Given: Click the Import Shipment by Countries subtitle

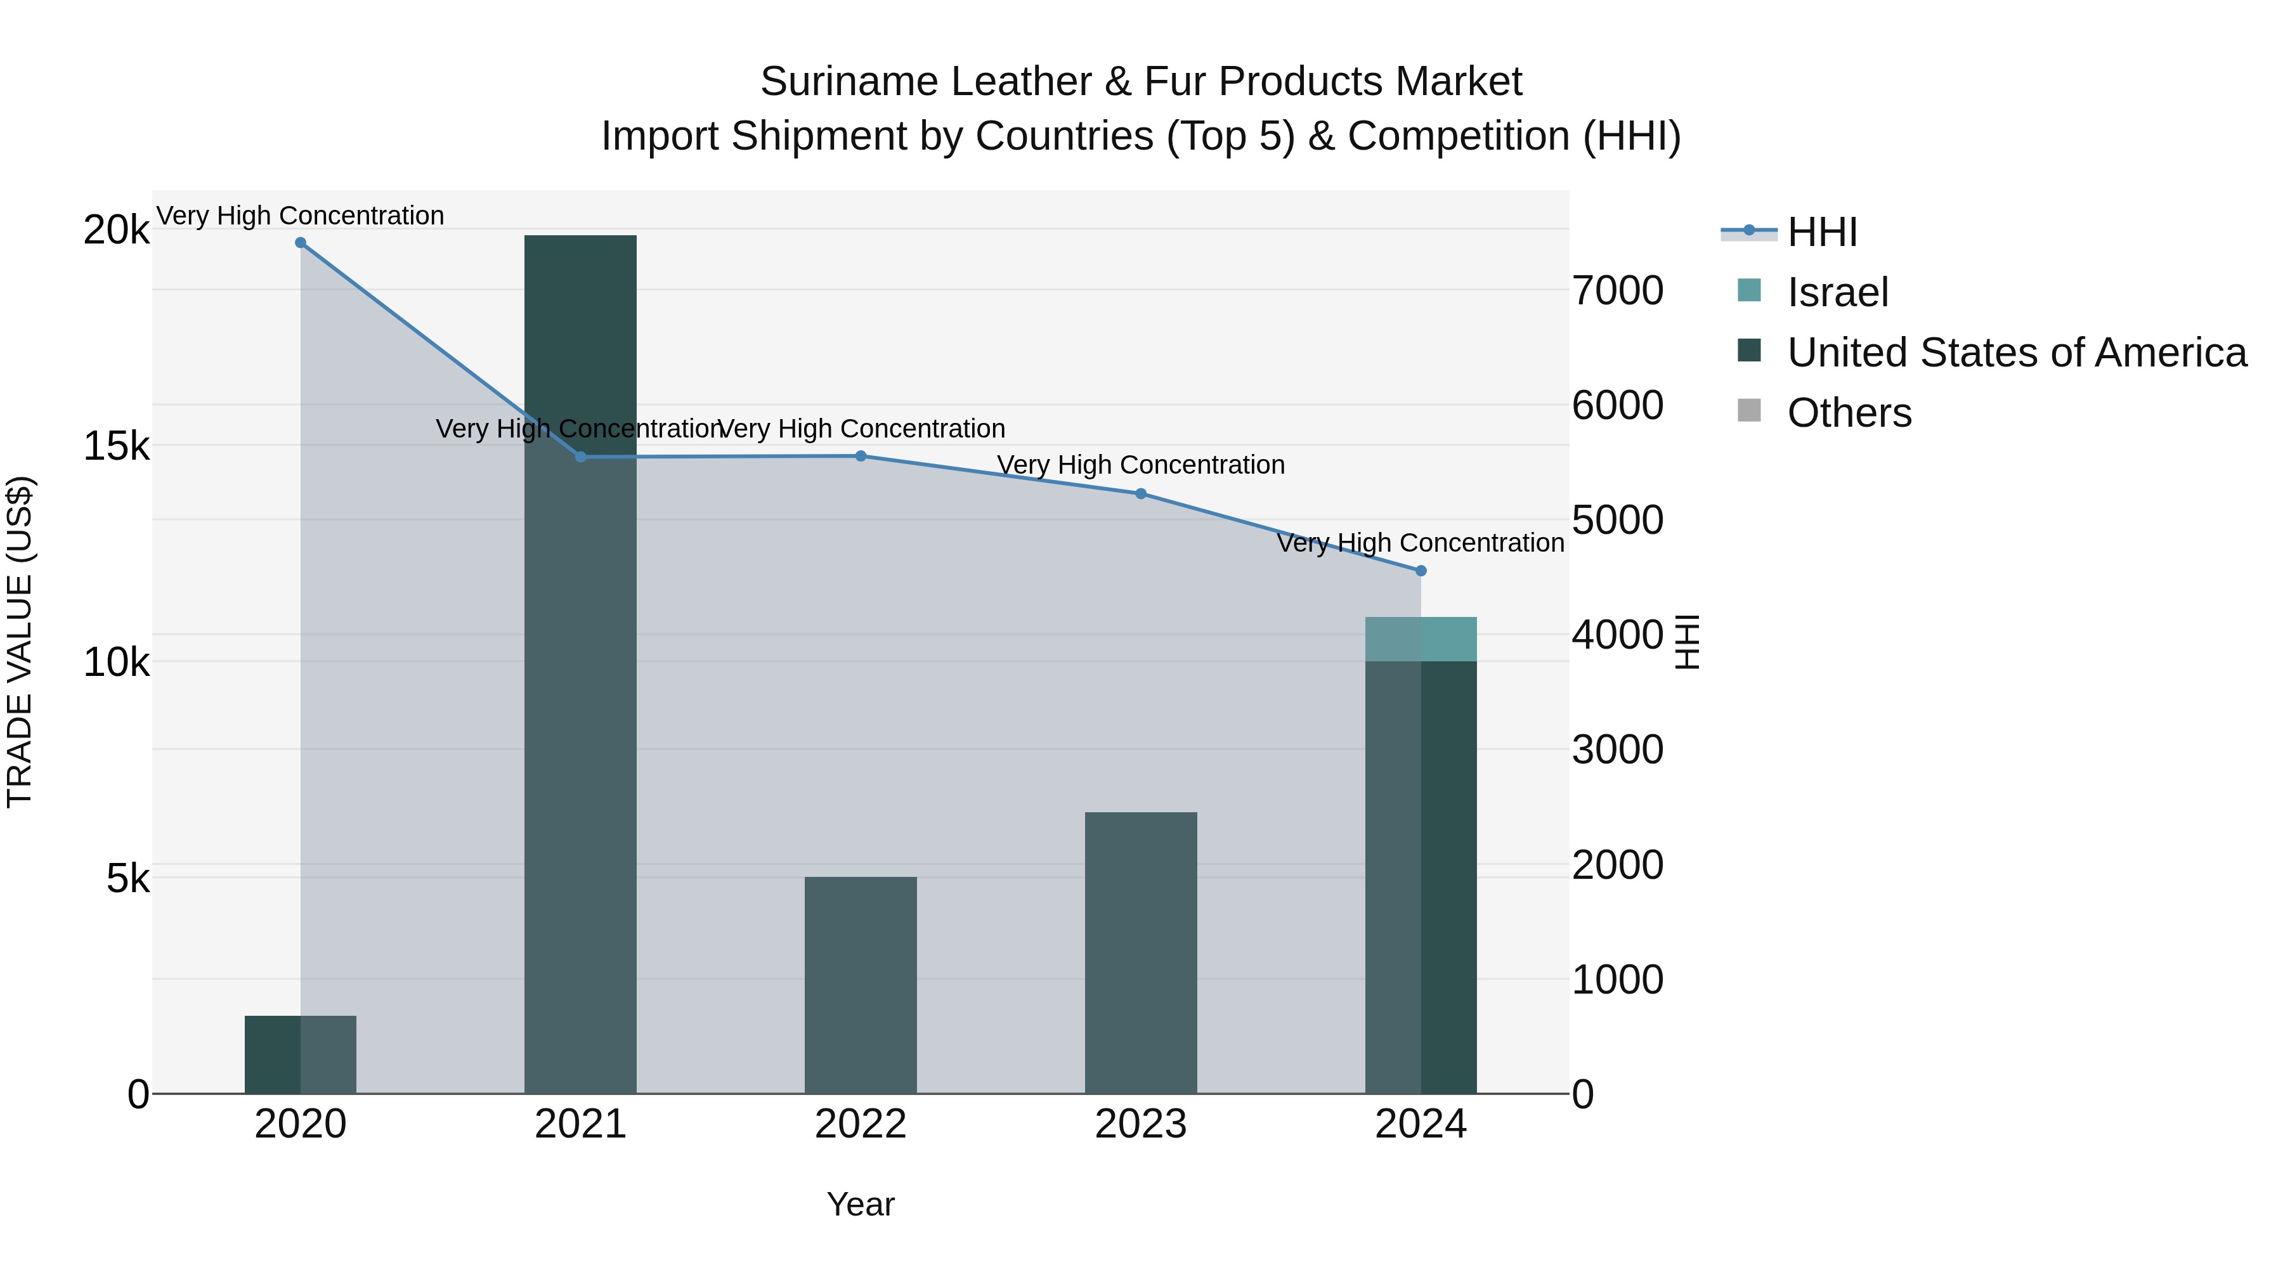Looking at the screenshot, I should pyautogui.click(x=1141, y=136).
